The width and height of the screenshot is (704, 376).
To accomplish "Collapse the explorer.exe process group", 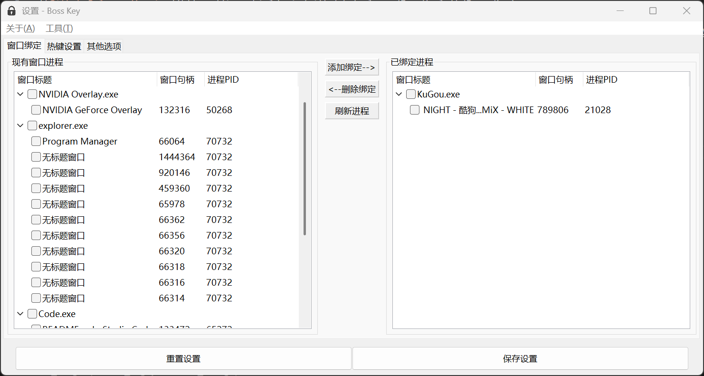I will pos(20,125).
